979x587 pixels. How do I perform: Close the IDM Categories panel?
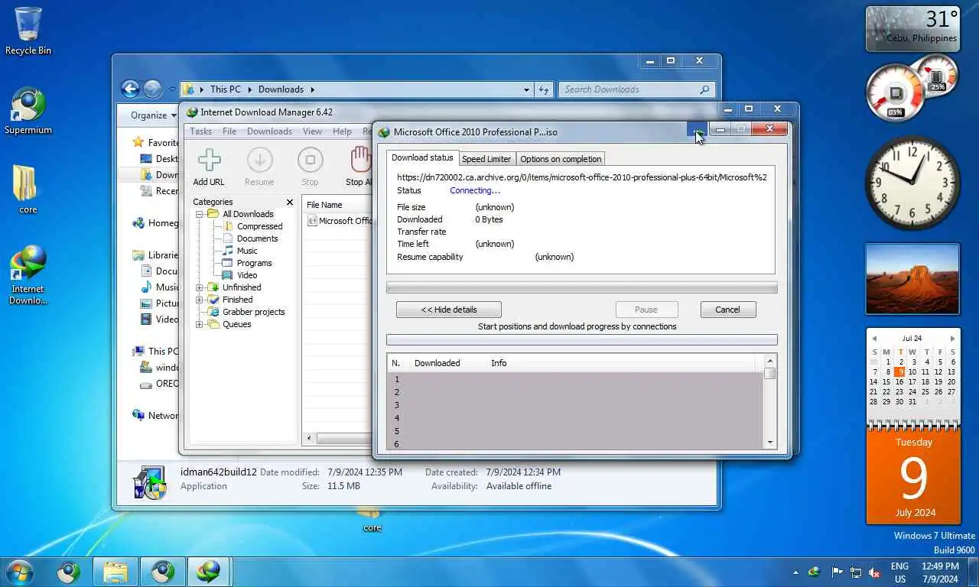[x=289, y=203]
